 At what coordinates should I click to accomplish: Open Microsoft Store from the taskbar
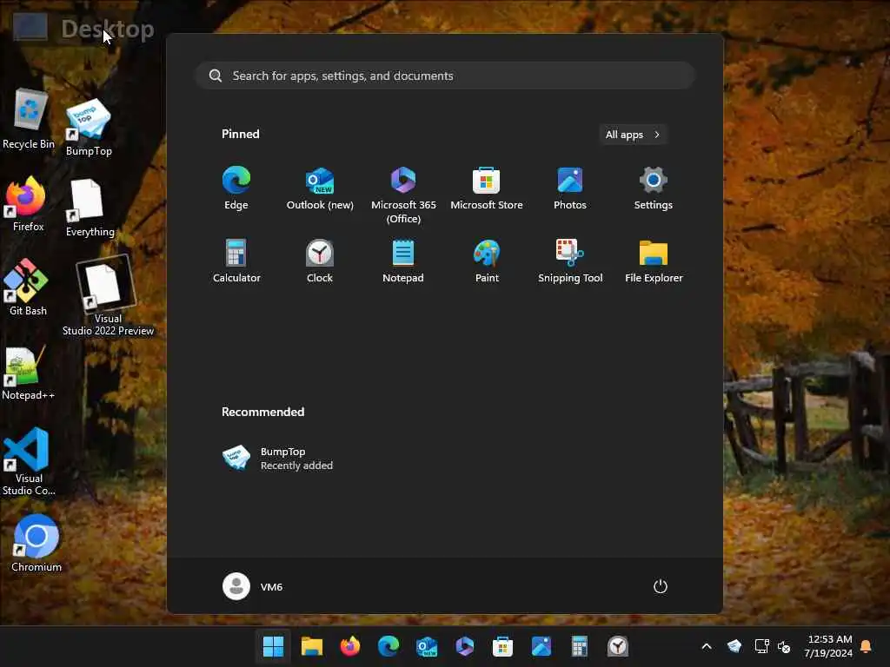click(x=503, y=646)
